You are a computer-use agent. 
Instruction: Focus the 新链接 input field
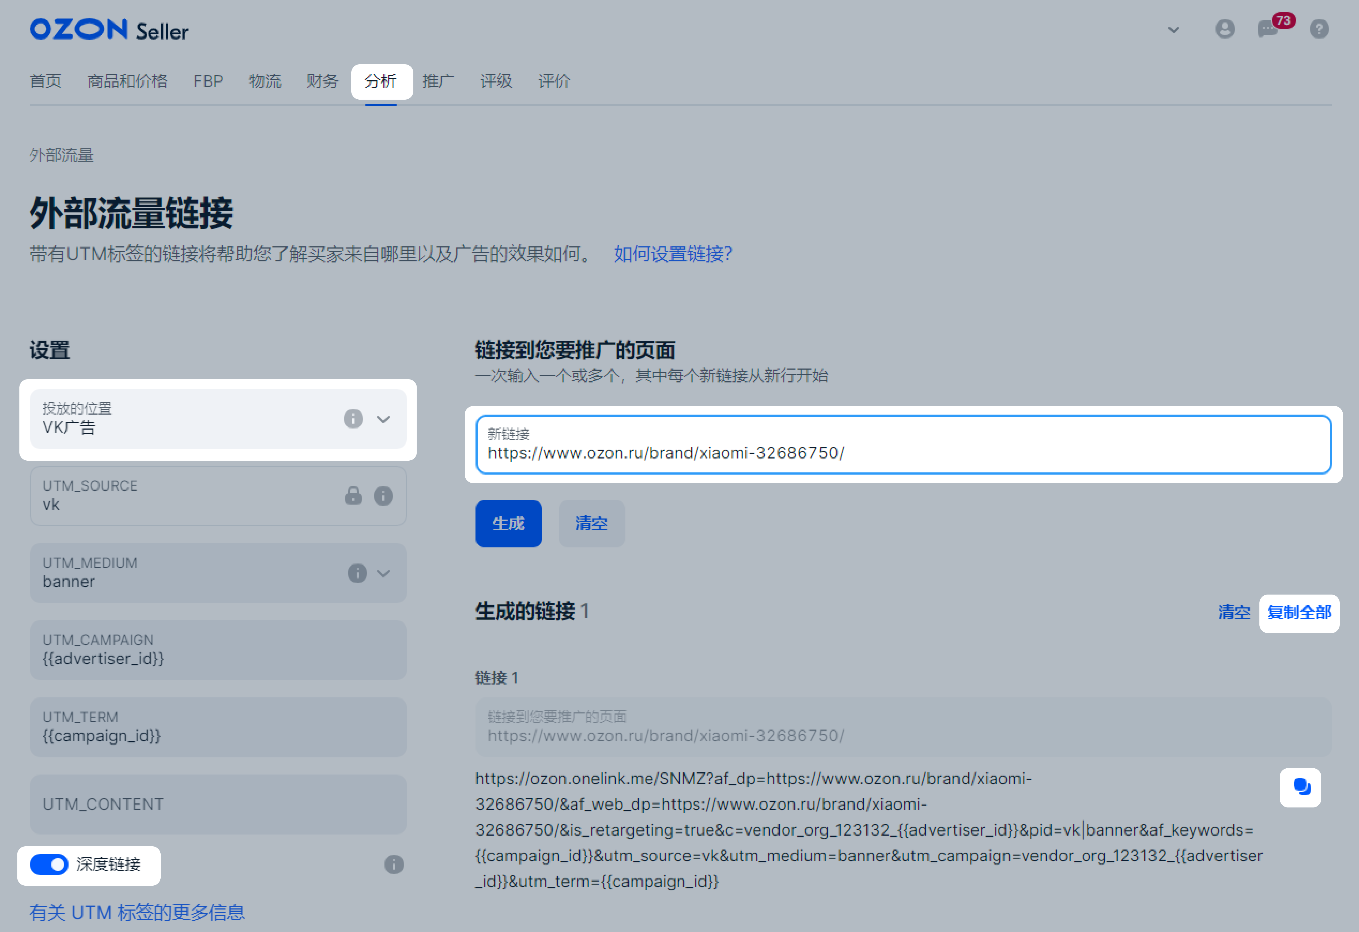(x=904, y=445)
